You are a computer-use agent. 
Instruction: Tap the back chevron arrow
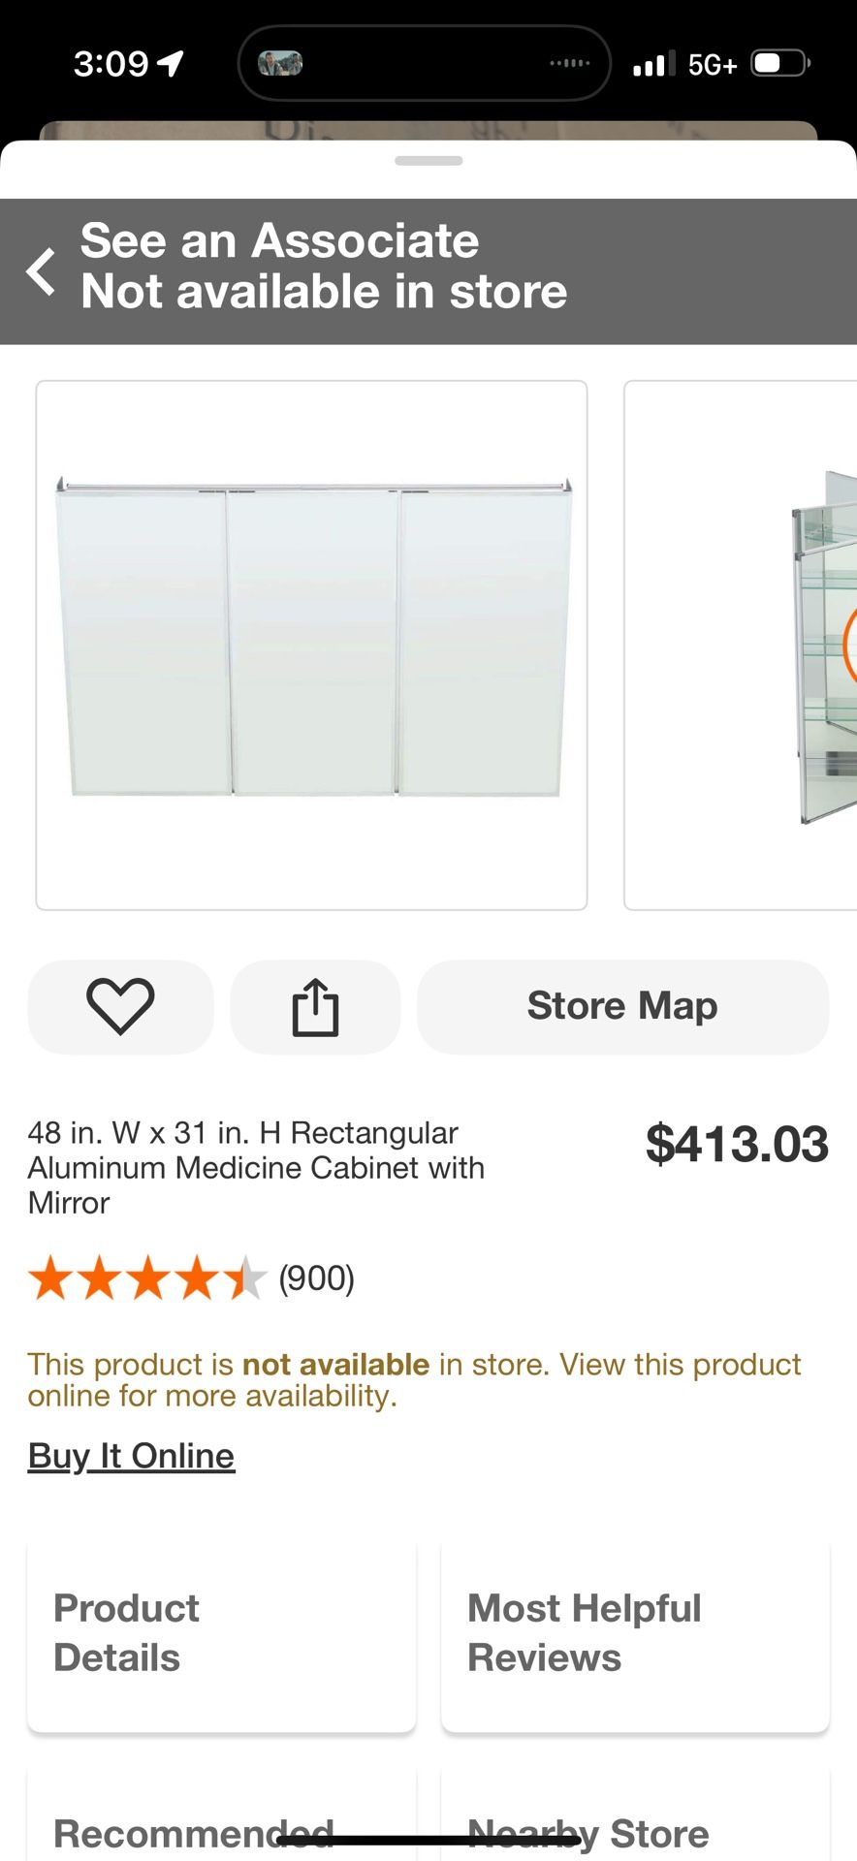(x=42, y=270)
